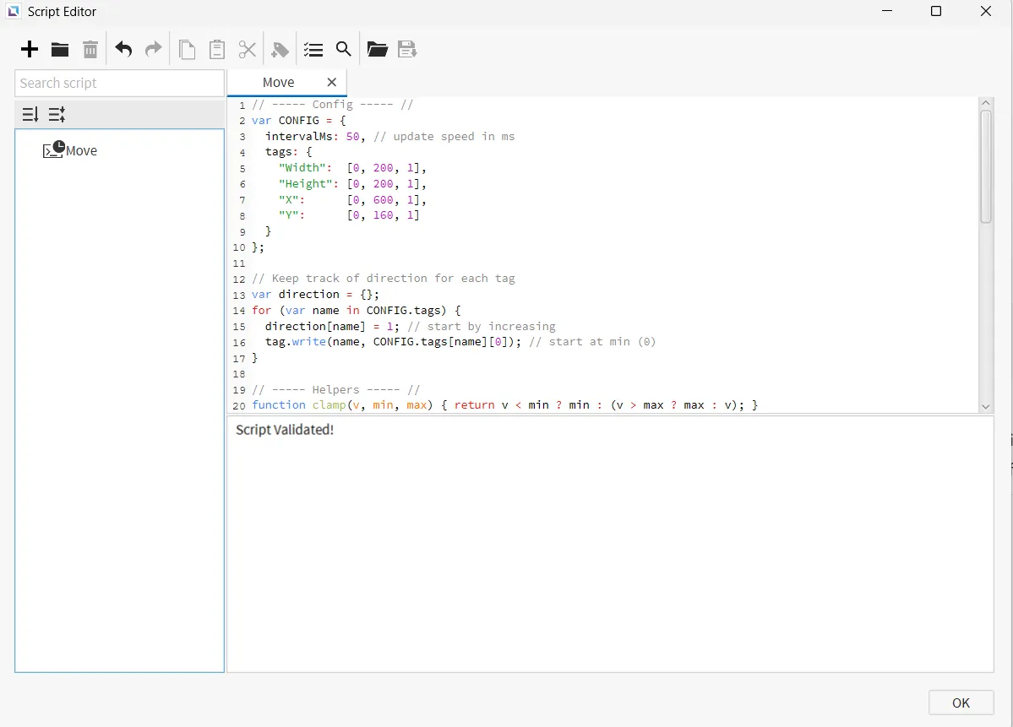
Task: Click the open folder import icon
Action: [377, 50]
